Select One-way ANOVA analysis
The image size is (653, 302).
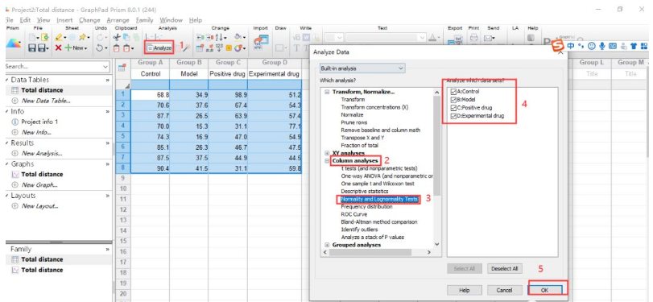pos(386,176)
